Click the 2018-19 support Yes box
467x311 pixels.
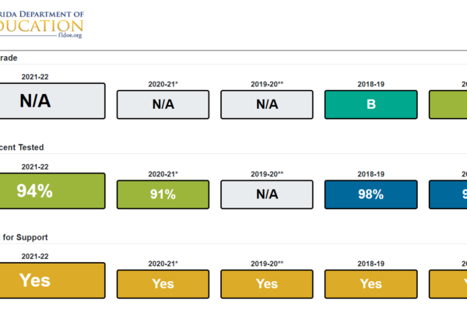point(370,284)
